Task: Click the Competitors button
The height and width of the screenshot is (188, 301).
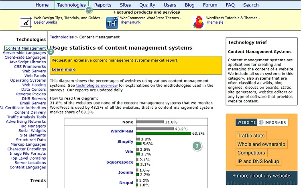Action: [x=251, y=153]
